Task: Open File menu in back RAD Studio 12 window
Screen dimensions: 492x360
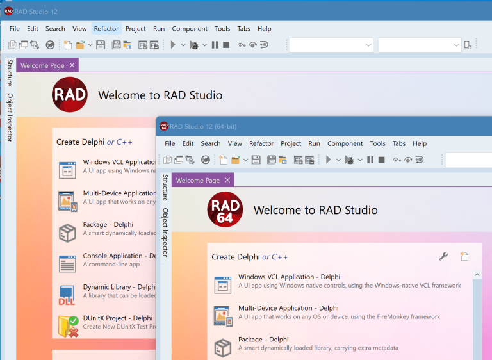Action: [x=15, y=29]
